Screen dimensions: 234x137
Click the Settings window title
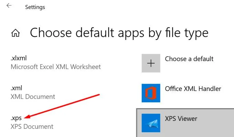[35, 7]
